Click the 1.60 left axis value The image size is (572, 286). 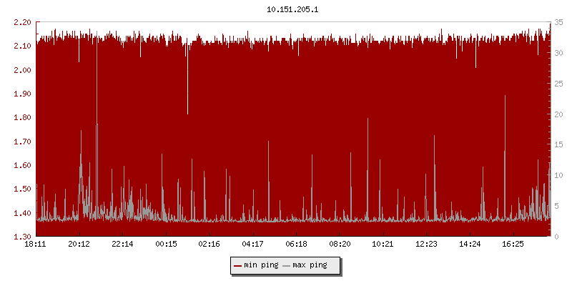pyautogui.click(x=22, y=165)
